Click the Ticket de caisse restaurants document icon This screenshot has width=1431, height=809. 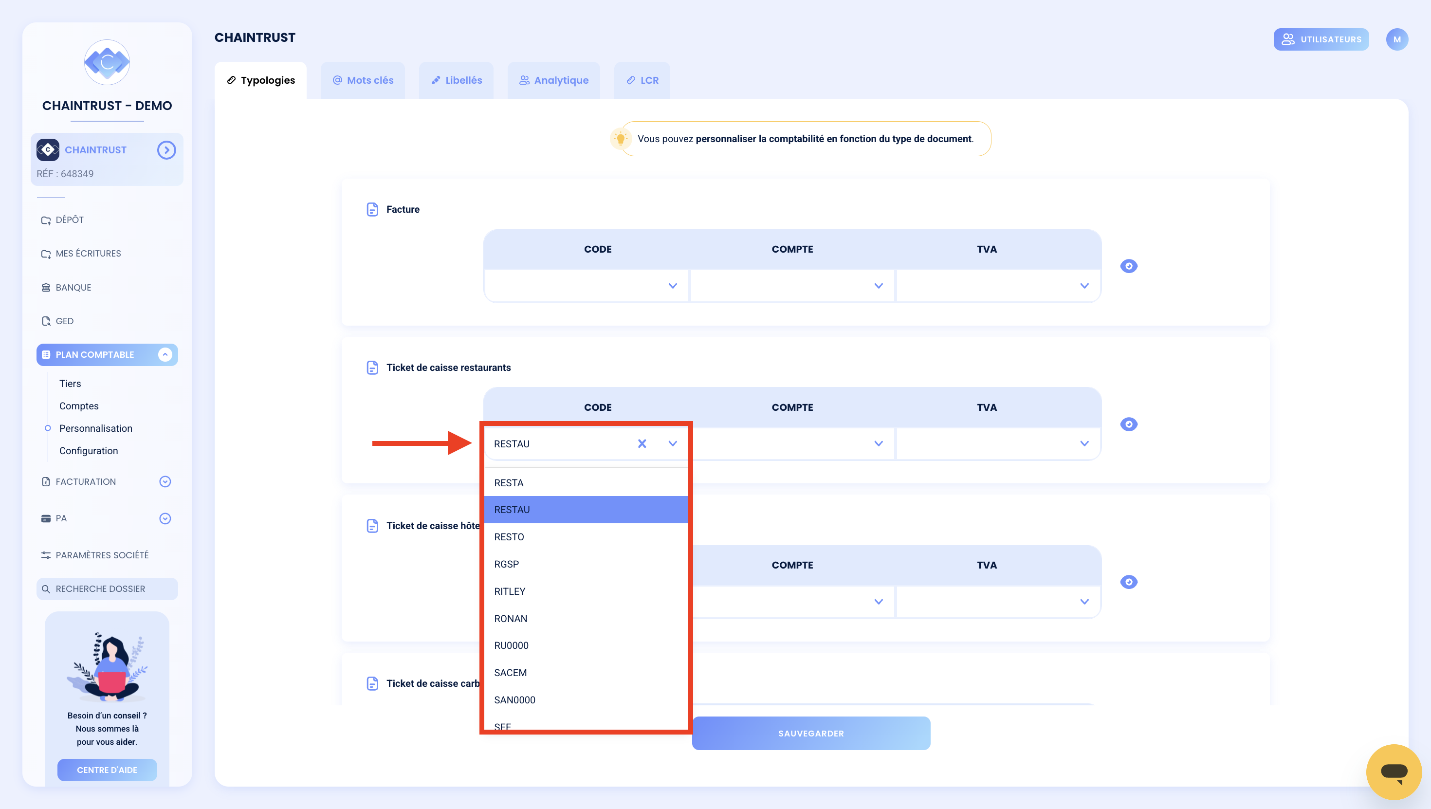point(372,368)
